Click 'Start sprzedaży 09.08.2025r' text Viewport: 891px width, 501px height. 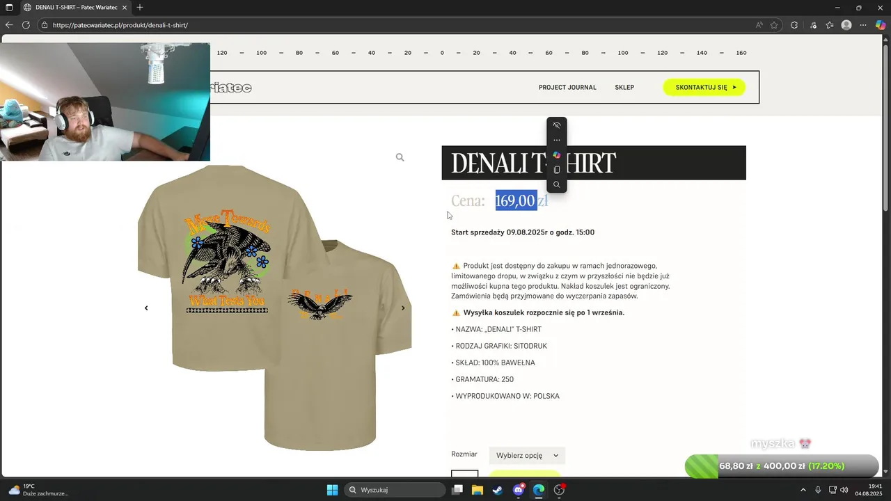coord(499,232)
